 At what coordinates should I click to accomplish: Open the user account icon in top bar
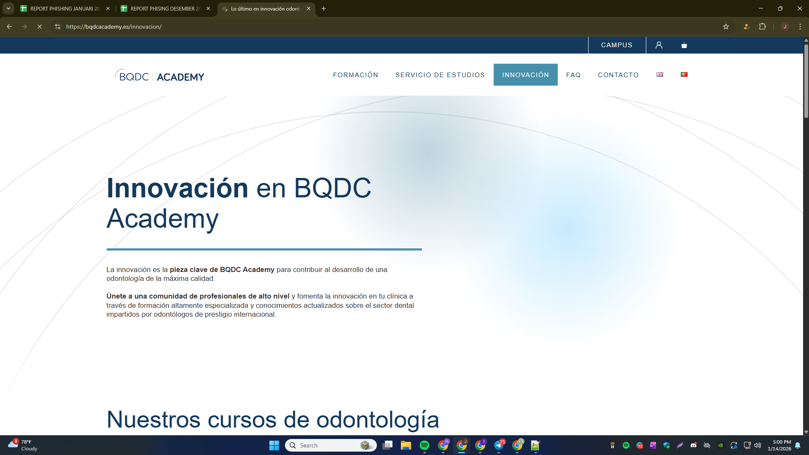tap(659, 45)
